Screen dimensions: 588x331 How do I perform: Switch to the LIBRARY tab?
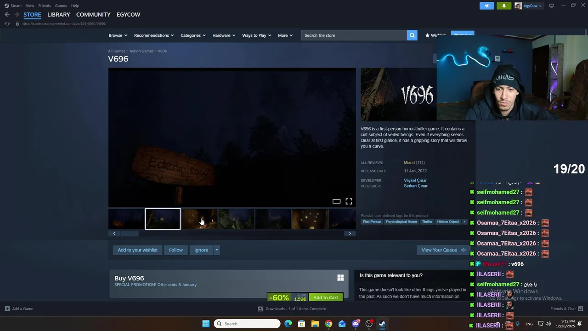pos(59,15)
